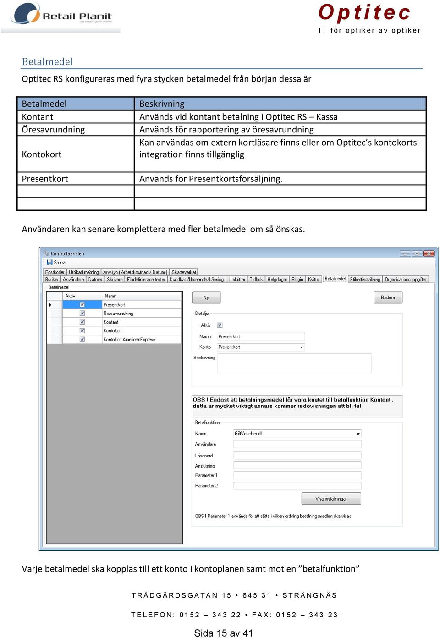
Task: Open the Tidbok tab
Action: (256, 279)
